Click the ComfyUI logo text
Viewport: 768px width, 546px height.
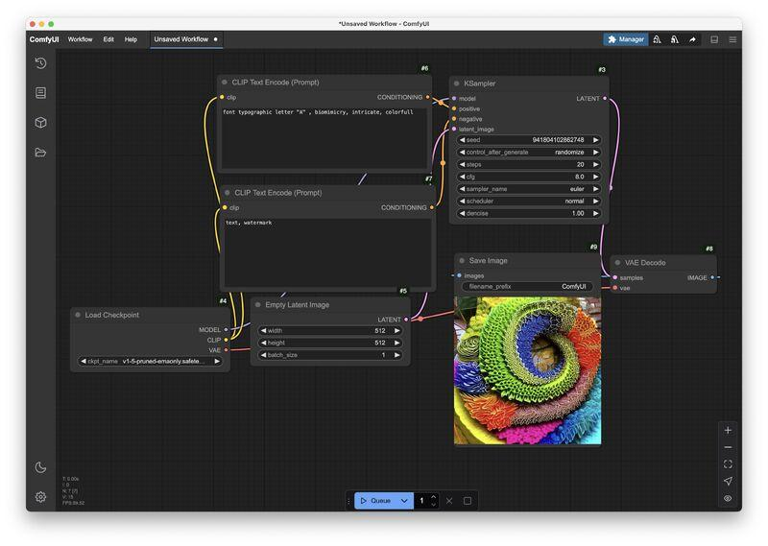coord(44,39)
